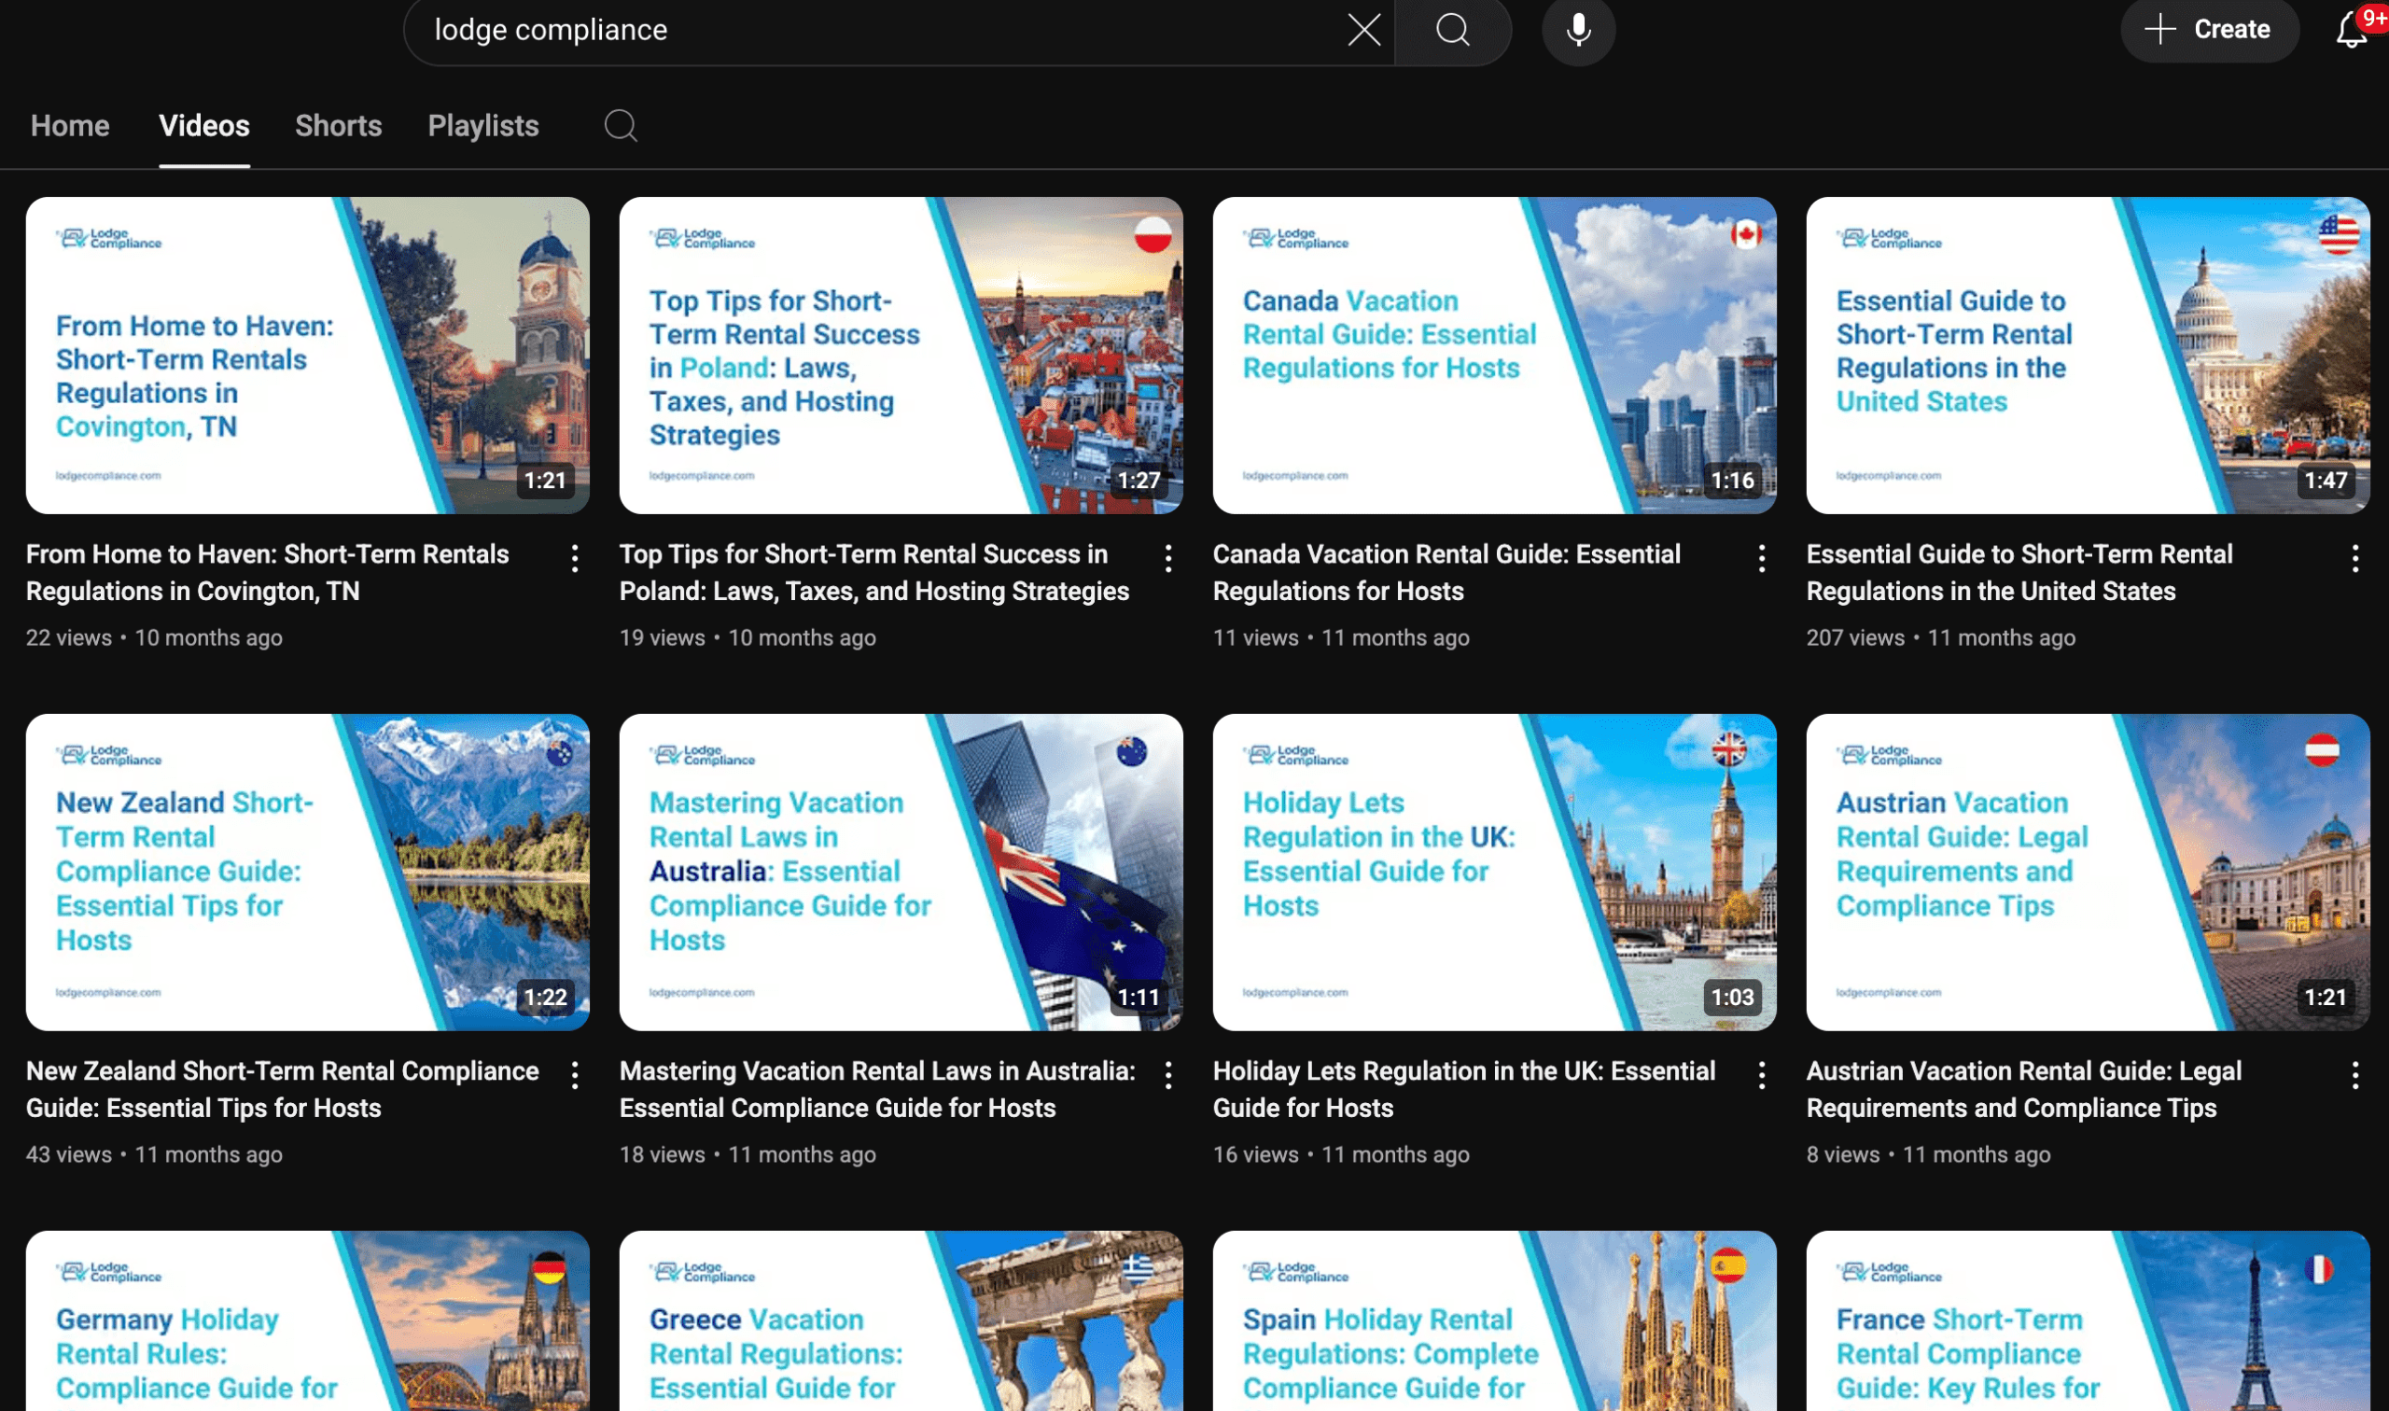Expand three-dot menu for New Zealand video

pos(574,1075)
